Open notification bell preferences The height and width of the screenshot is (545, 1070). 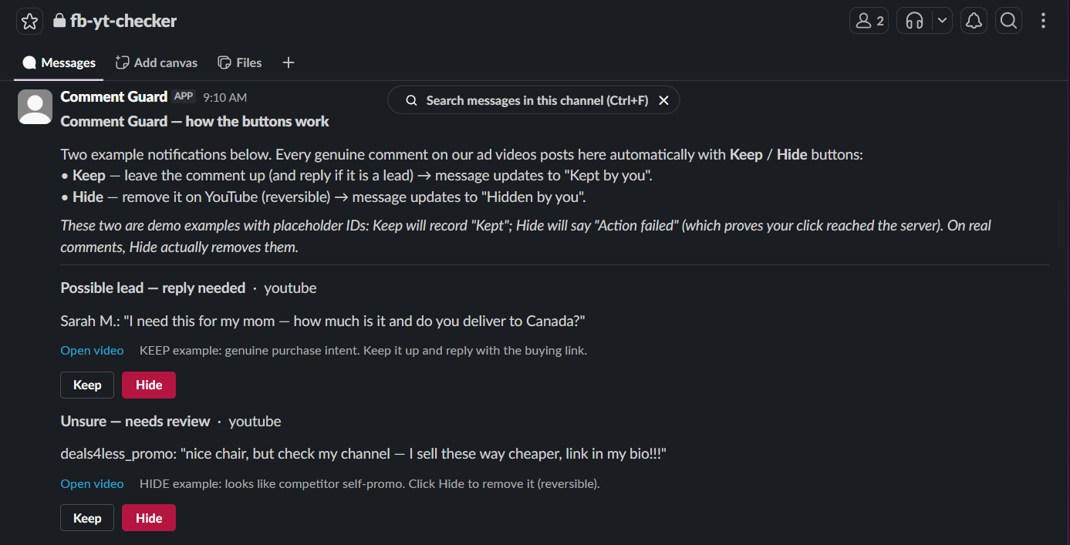point(974,21)
